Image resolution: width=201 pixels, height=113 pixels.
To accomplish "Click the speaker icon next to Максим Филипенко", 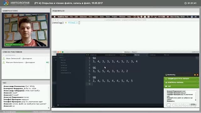I will 47,62.
